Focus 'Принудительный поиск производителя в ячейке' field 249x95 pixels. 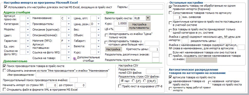coord(74,80)
